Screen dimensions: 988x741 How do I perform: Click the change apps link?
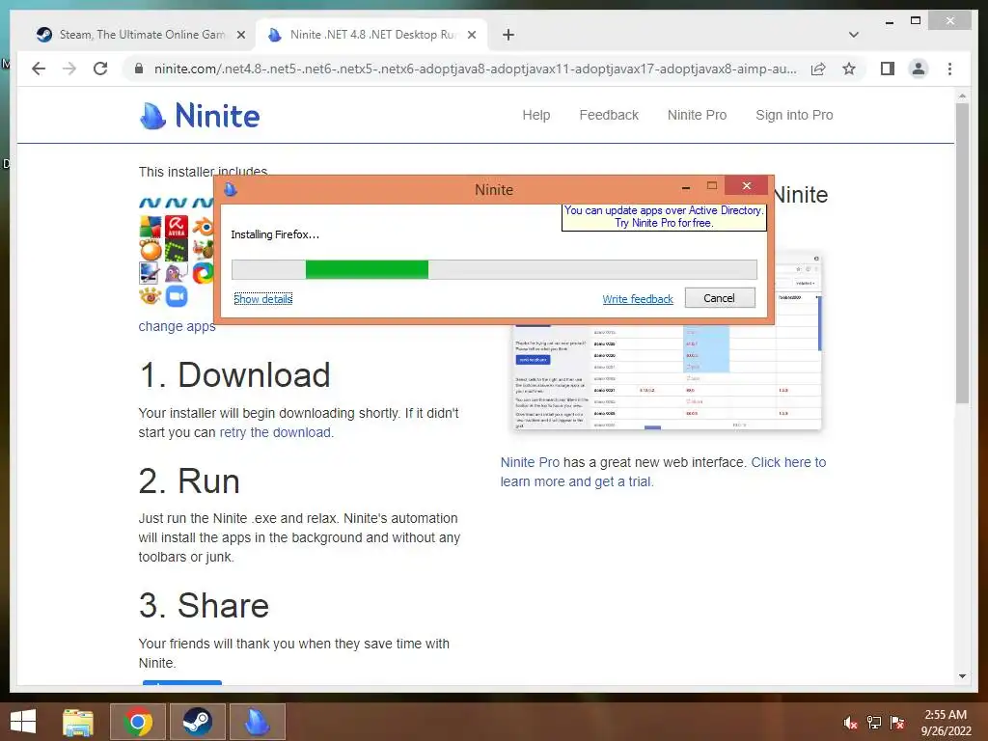[178, 326]
